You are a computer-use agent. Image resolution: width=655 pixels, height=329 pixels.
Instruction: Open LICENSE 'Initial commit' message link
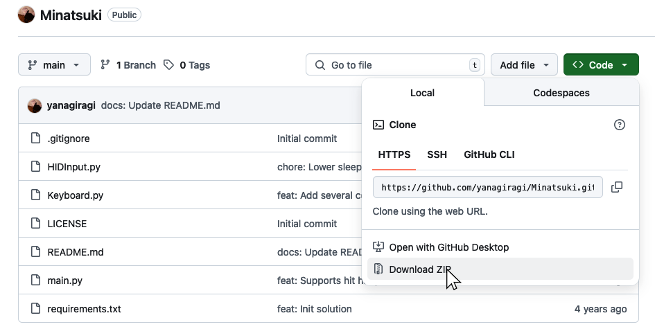(307, 224)
